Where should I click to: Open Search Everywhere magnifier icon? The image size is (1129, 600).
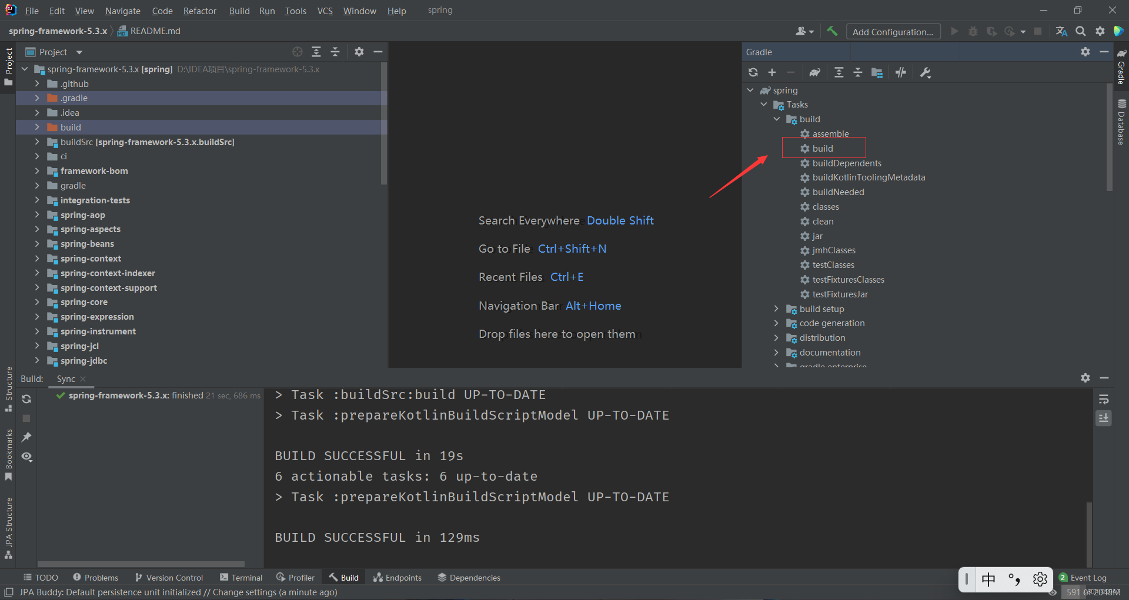click(1081, 31)
